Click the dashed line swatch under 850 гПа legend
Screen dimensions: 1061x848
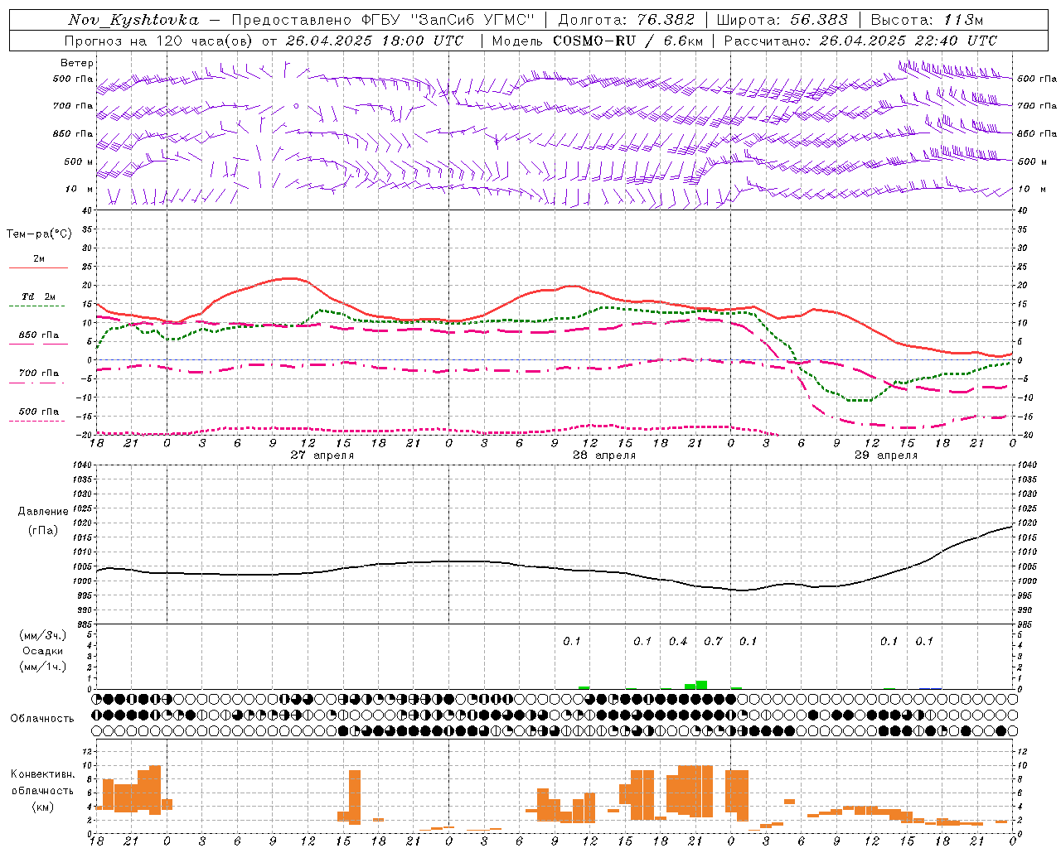(x=38, y=344)
